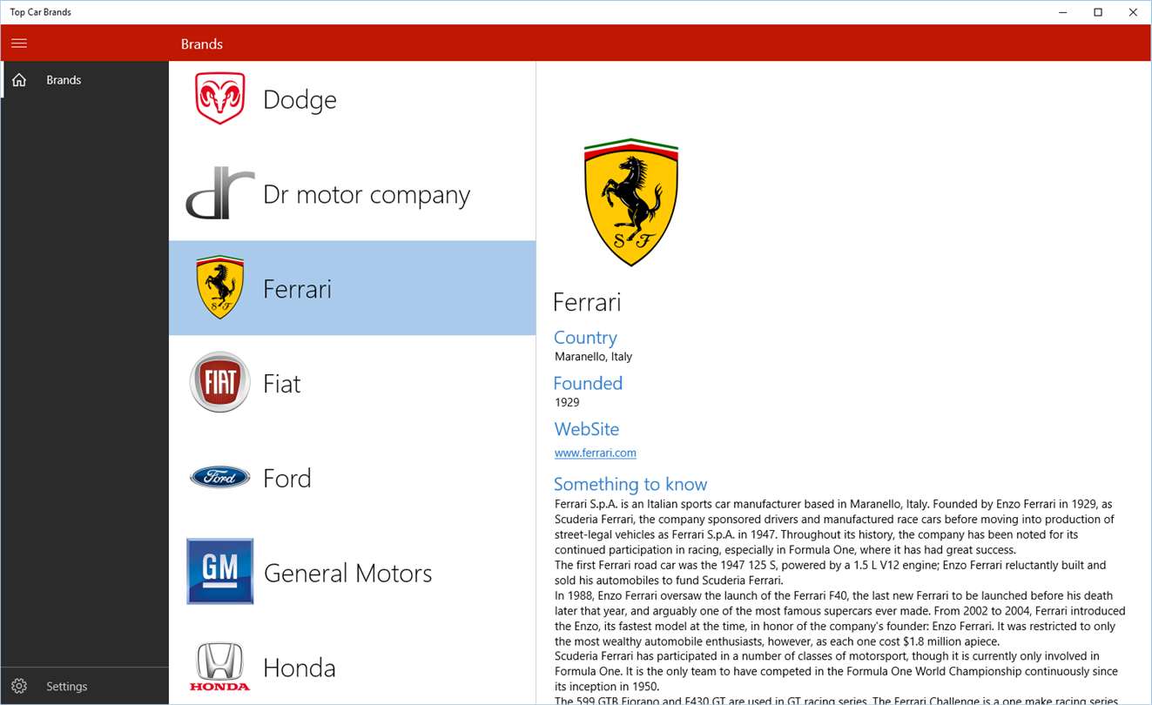This screenshot has height=705, width=1152.
Task: Open Settings in the sidebar
Action: 84,686
